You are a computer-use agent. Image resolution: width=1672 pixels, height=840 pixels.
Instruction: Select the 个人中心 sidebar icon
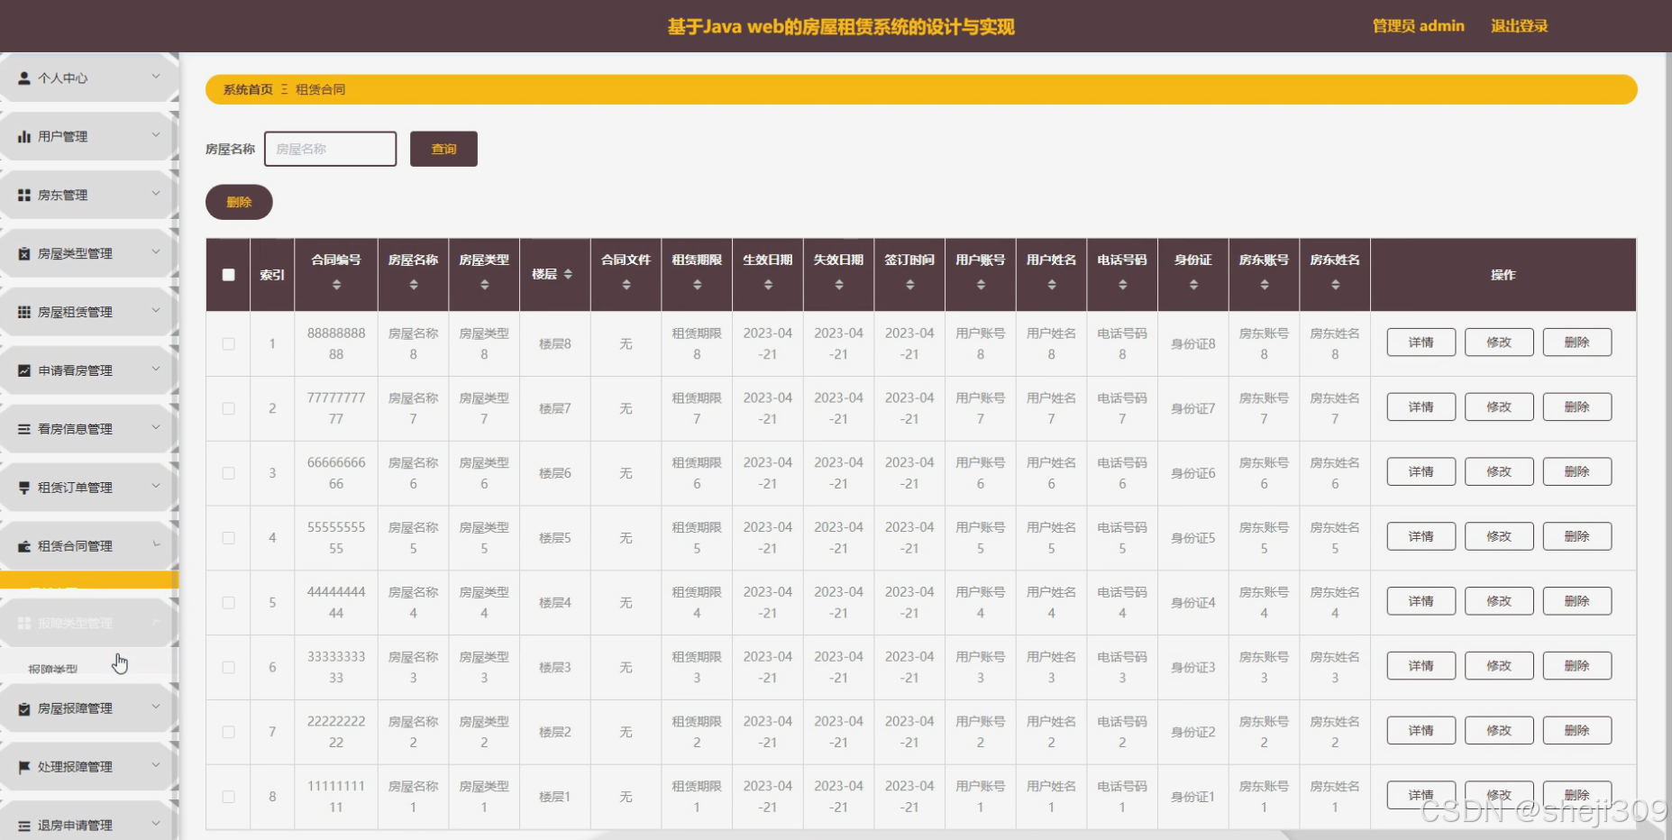(x=23, y=78)
